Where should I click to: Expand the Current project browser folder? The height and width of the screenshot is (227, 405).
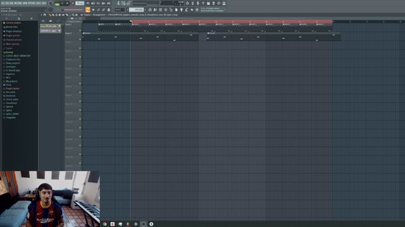(x=13, y=23)
